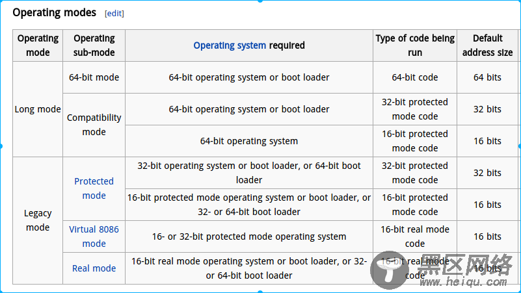Select the 64-bit mode sub-mode cell
The image size is (521, 293).
pyautogui.click(x=94, y=77)
